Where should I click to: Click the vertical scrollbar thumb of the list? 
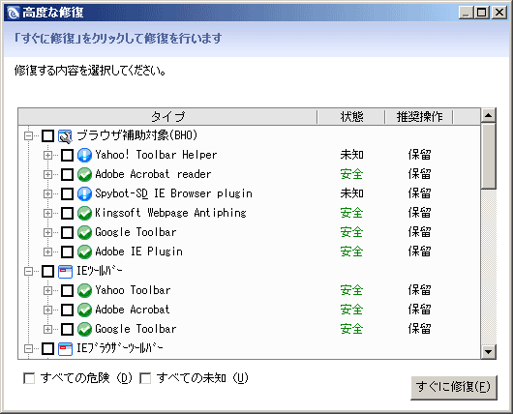point(489,156)
